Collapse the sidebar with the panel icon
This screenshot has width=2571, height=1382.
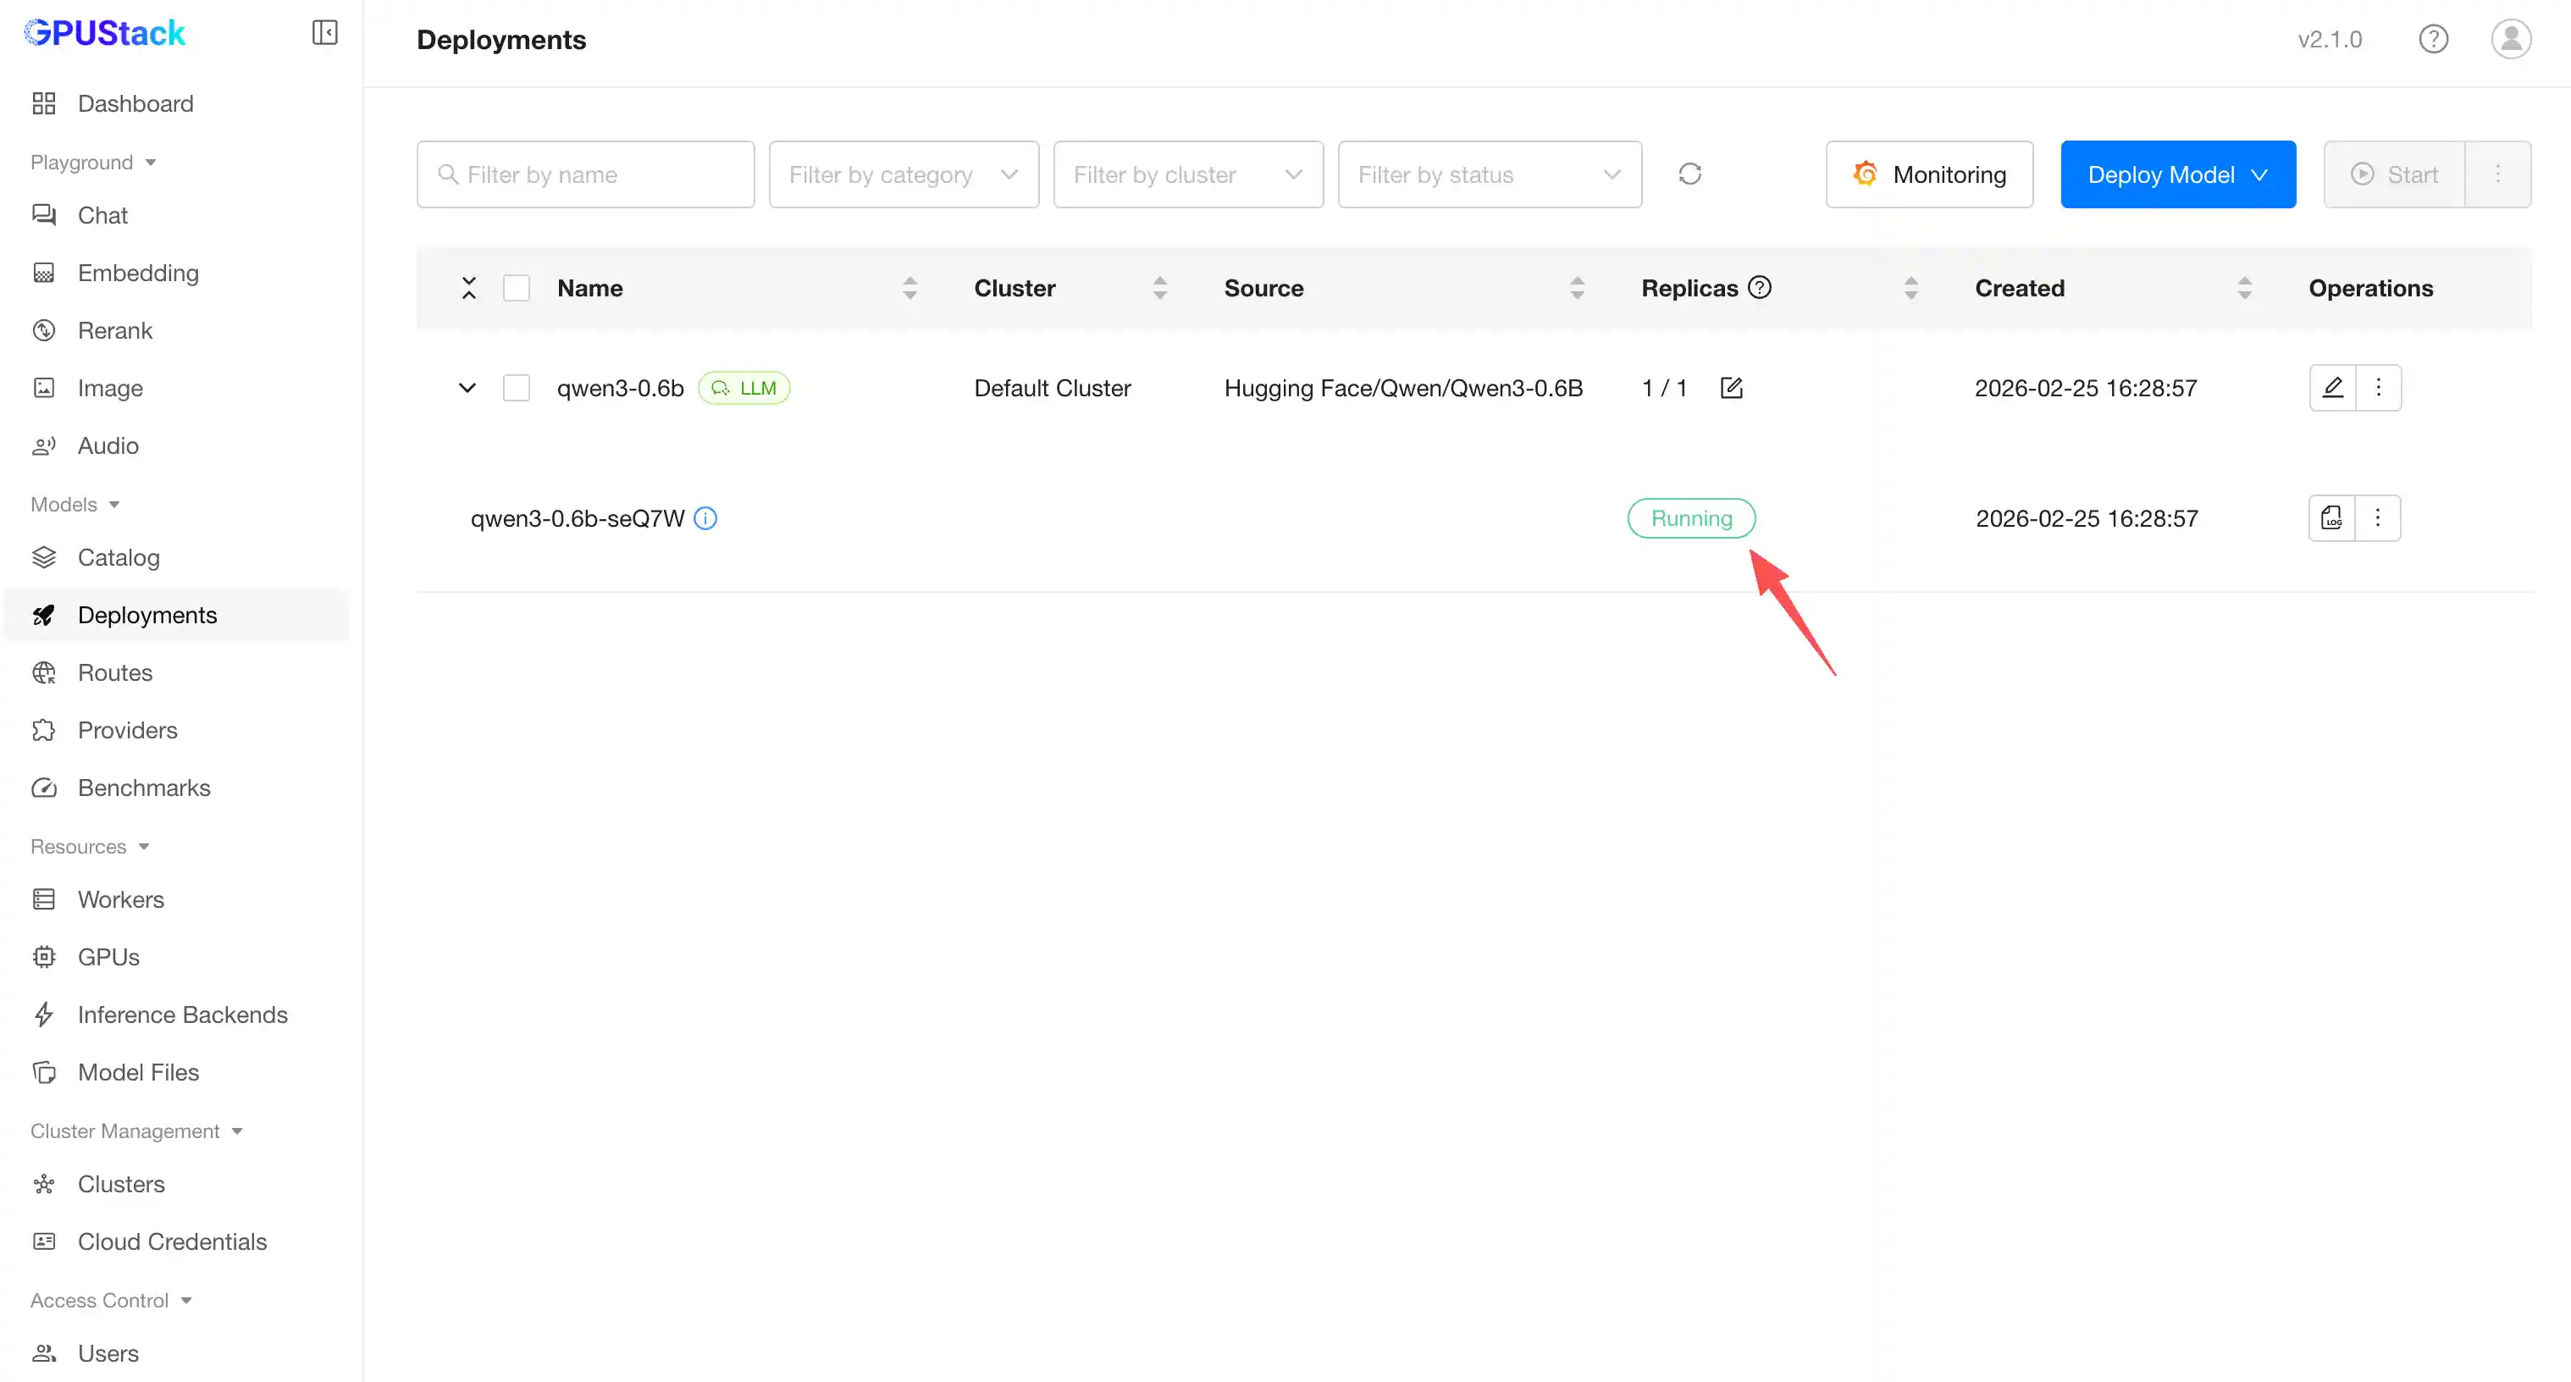point(324,33)
